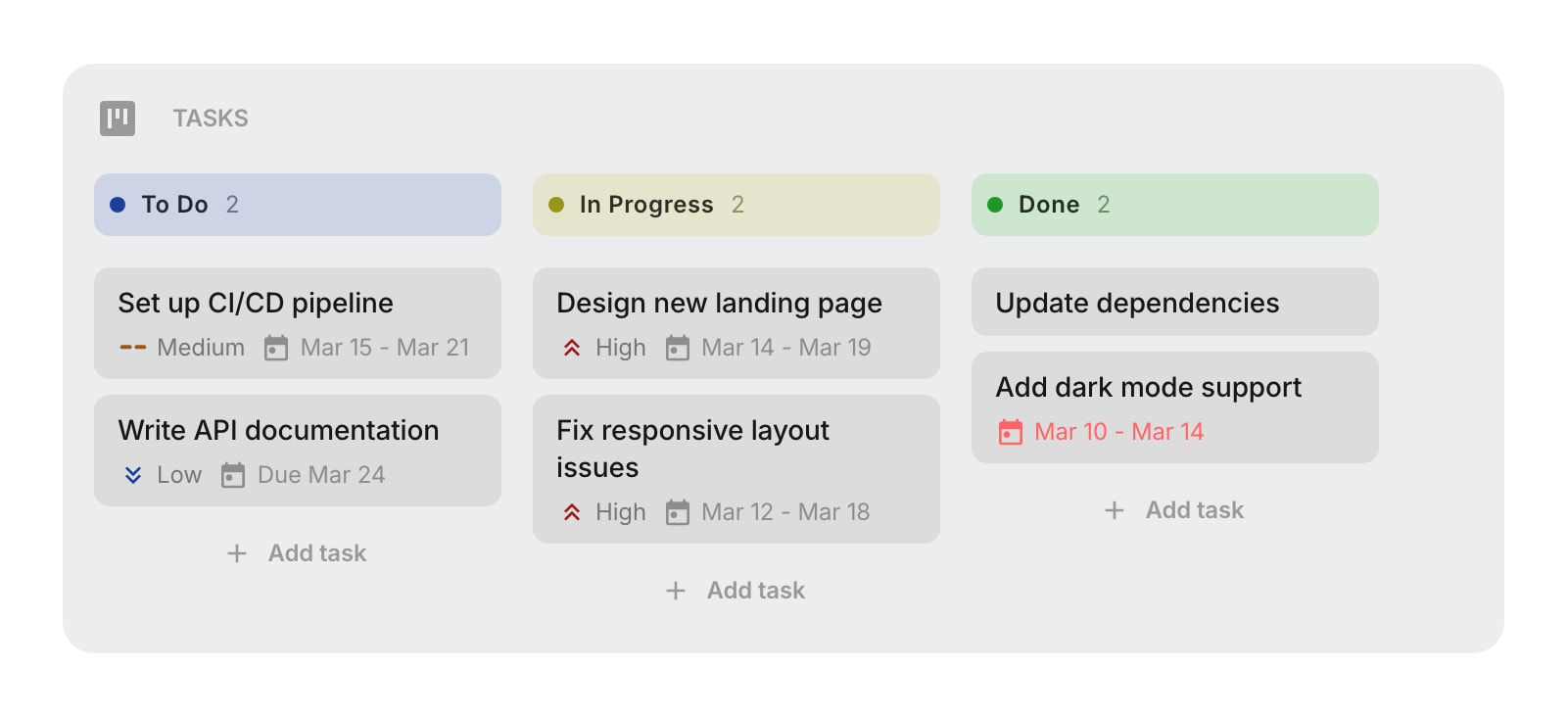1567x715 pixels.
Task: Open the calendar for Due Mar 24 on API docs
Action: [x=233, y=475]
